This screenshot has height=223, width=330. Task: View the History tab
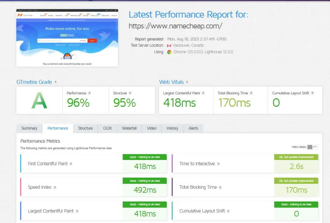(x=172, y=128)
